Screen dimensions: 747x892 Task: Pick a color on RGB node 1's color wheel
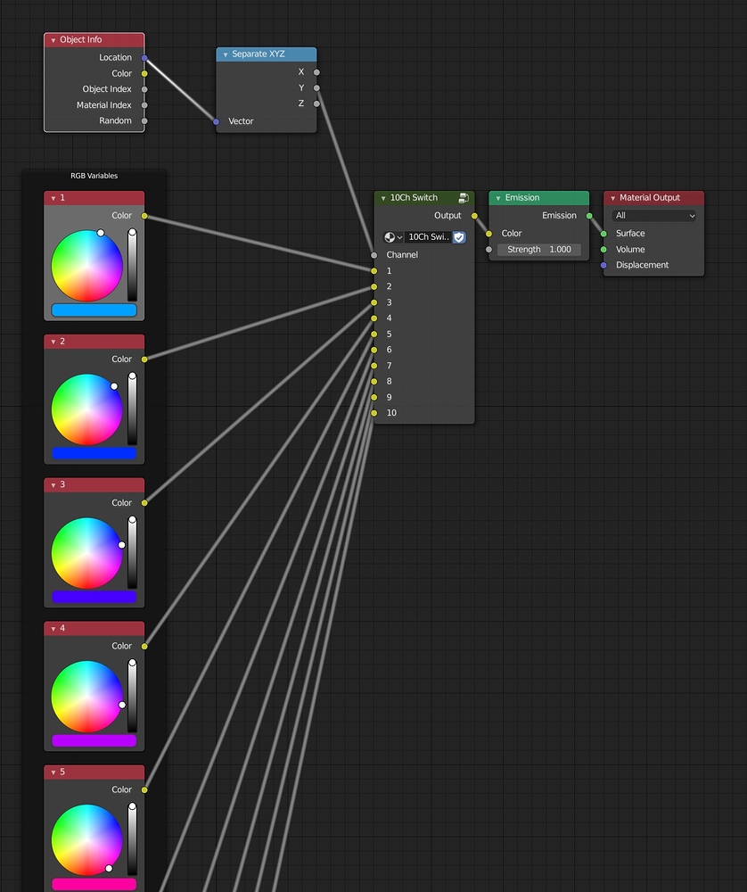[x=89, y=266]
